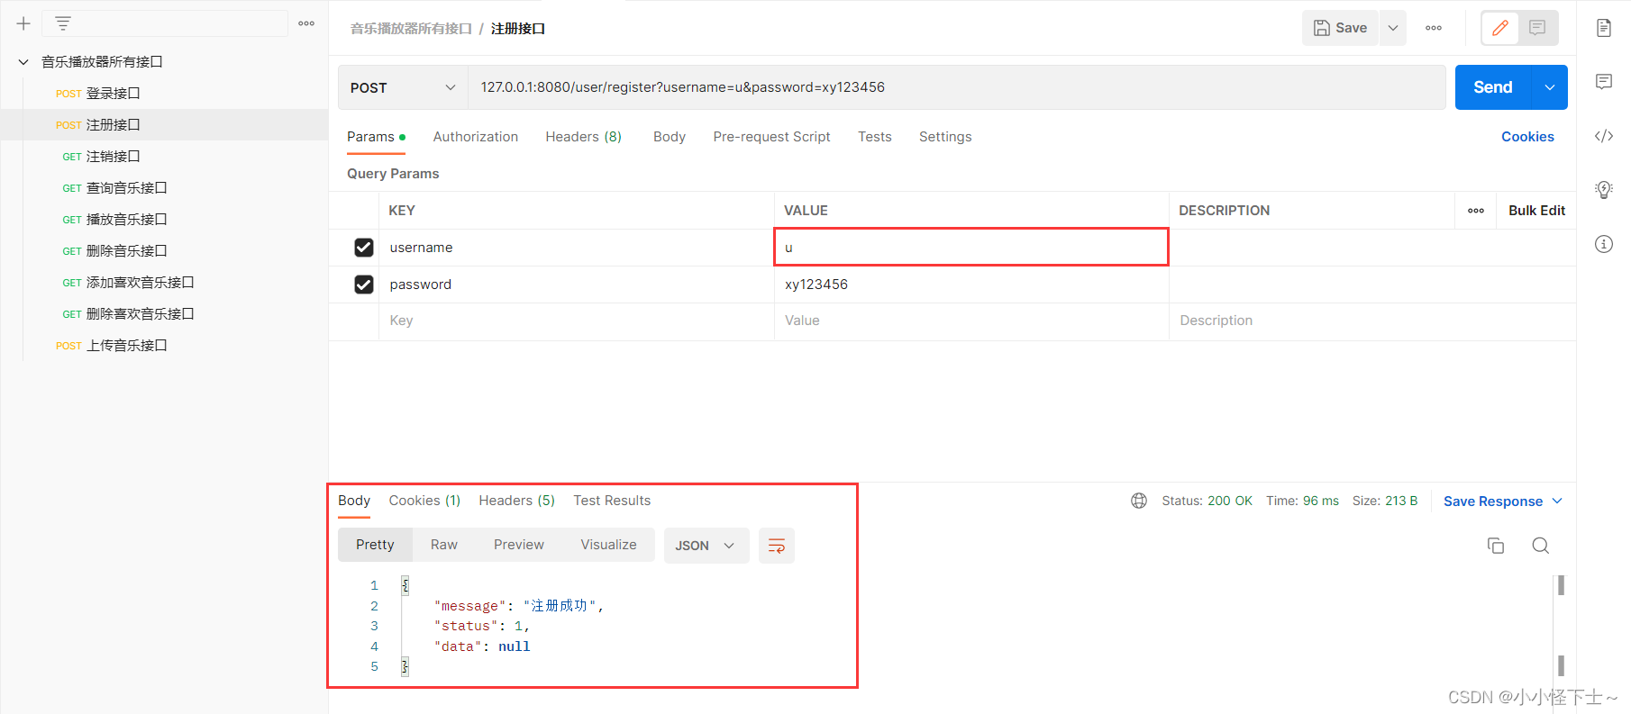
Task: Click the request URL input field
Action: (x=957, y=87)
